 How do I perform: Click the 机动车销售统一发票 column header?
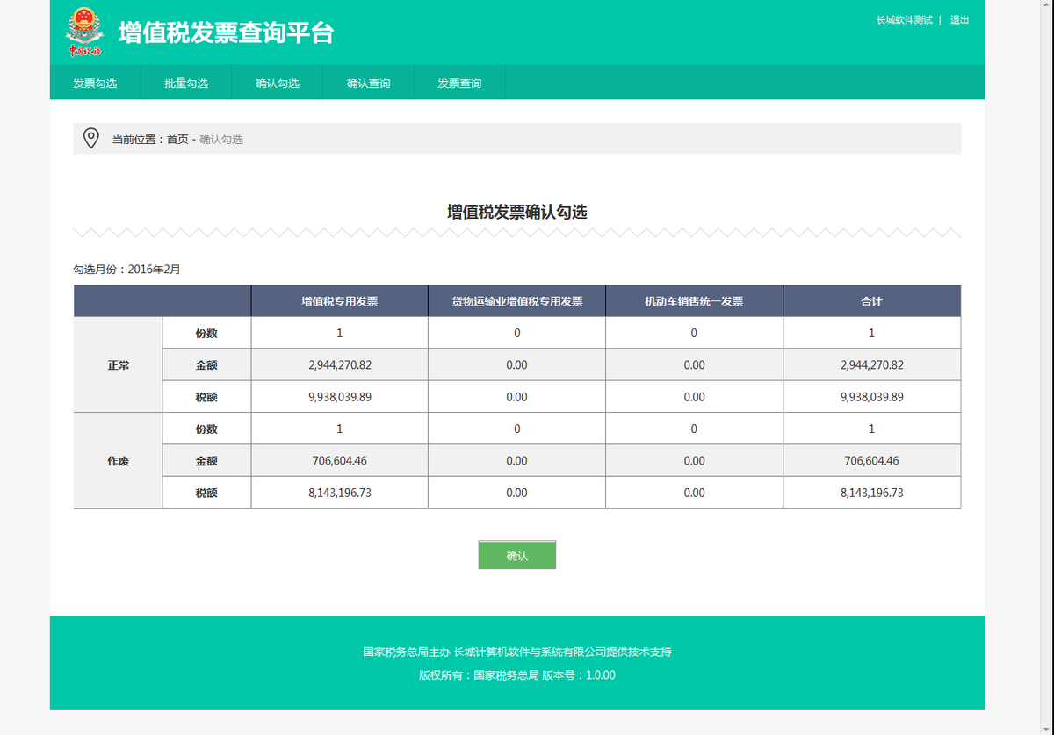[x=694, y=300]
